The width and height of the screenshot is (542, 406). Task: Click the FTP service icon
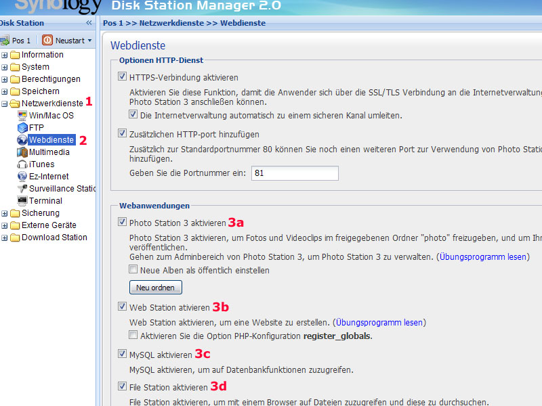point(22,128)
